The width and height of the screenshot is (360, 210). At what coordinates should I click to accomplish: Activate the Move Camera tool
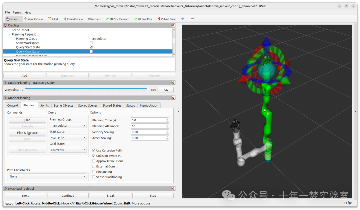point(33,19)
